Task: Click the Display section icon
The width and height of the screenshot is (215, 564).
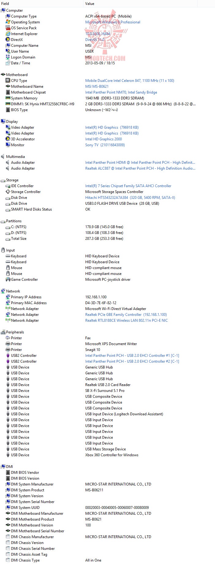Action: coord(3,122)
